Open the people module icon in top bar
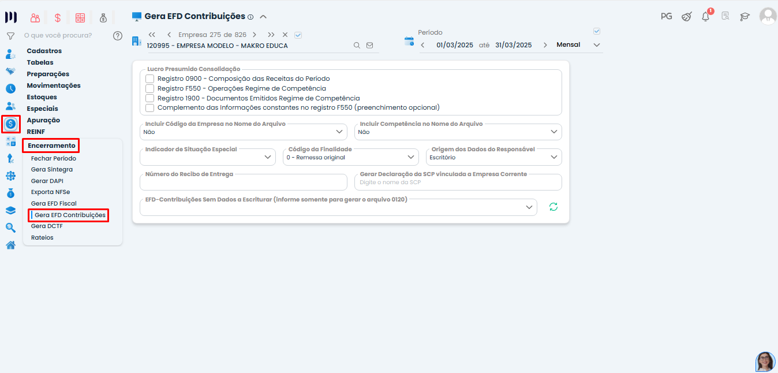The height and width of the screenshot is (373, 778). [36, 18]
